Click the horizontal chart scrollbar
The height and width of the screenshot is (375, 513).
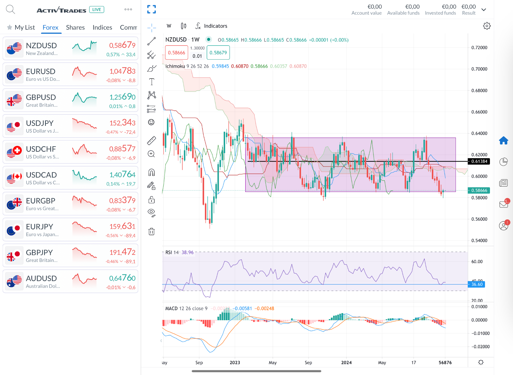click(256, 371)
